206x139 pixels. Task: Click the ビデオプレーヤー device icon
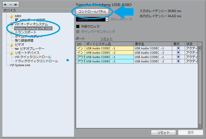pyautogui.click(x=17, y=49)
